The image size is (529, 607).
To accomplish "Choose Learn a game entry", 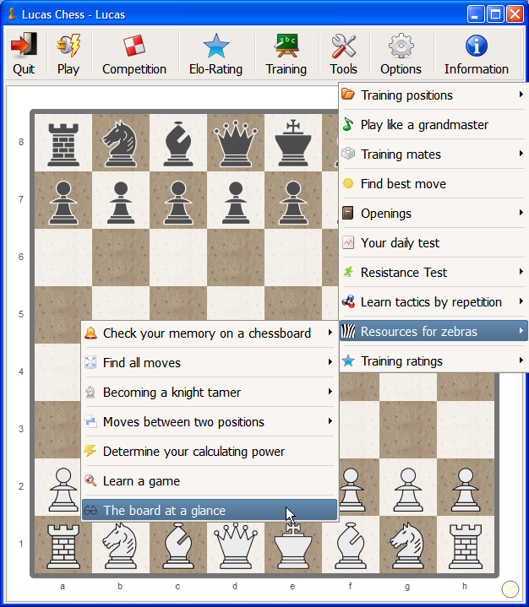I will (210, 481).
